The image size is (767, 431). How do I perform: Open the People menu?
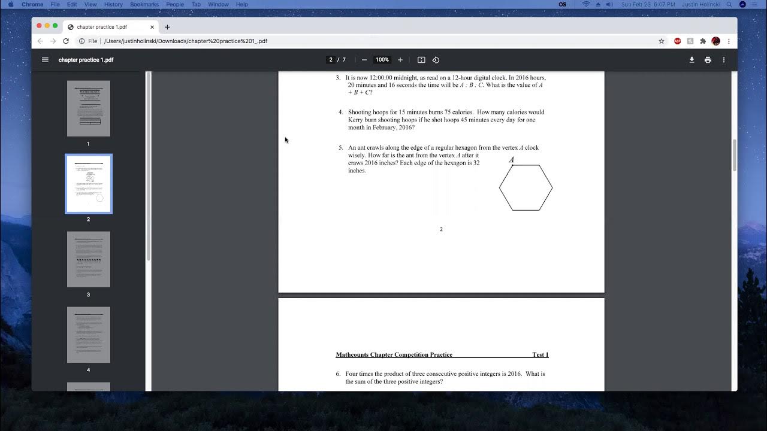pyautogui.click(x=175, y=4)
